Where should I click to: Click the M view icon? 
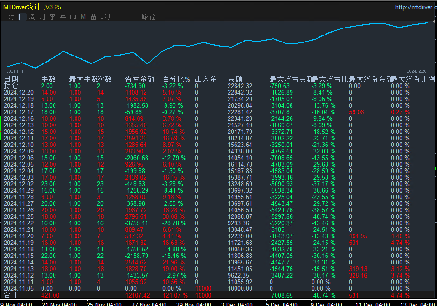(83, 16)
